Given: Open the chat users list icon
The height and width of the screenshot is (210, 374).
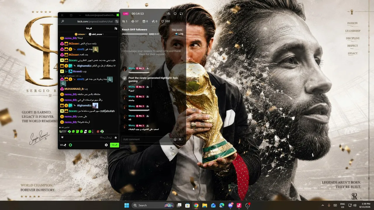Looking at the screenshot, I should 116,28.
